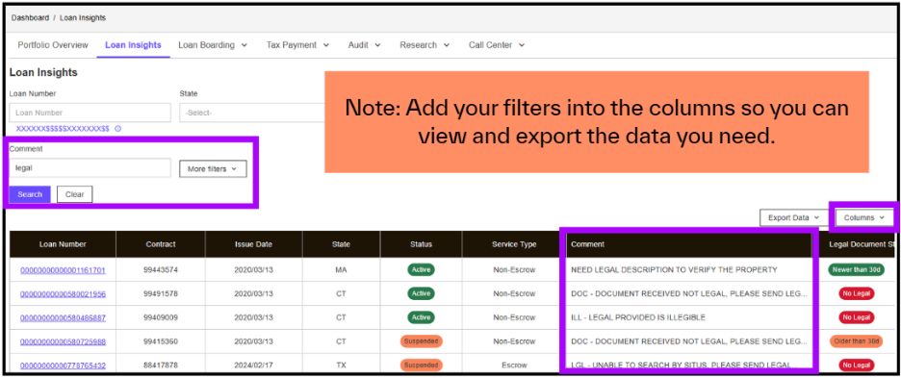Open the More filters dropdown
Viewport: 901px width, 378px height.
(213, 169)
